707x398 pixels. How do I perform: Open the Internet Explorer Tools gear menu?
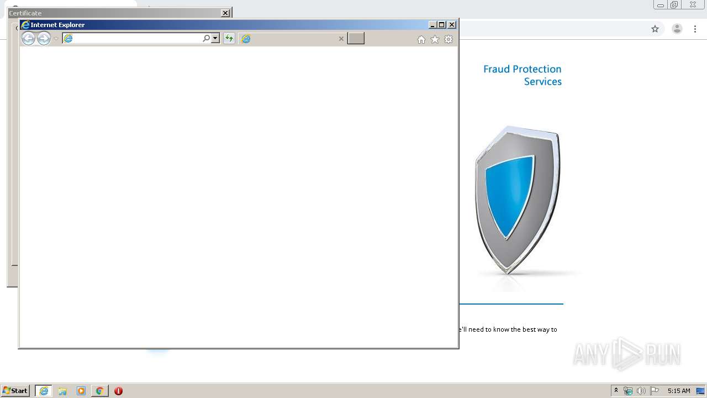coord(449,39)
